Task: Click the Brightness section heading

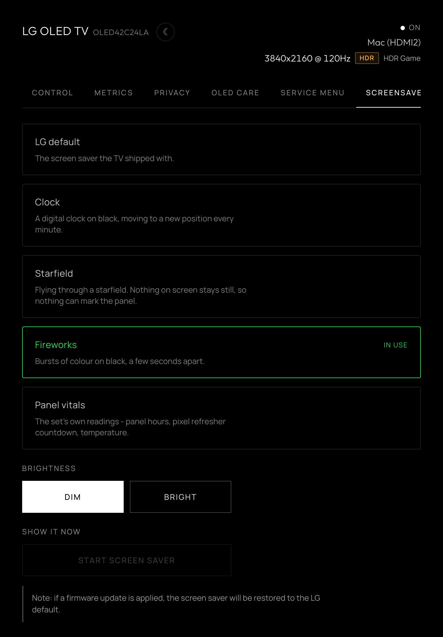Action: [49, 468]
